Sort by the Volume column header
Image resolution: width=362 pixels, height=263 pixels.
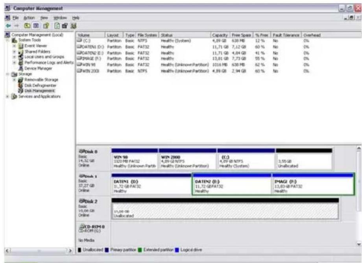click(90, 35)
